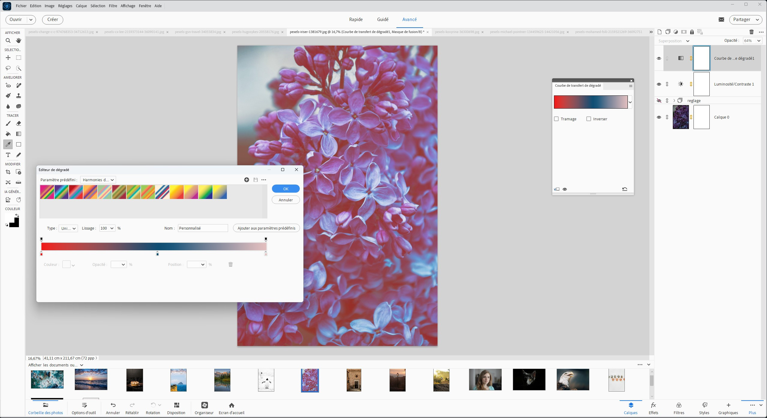767x418 pixels.
Task: Select the blue middle color stop
Action: (x=157, y=254)
